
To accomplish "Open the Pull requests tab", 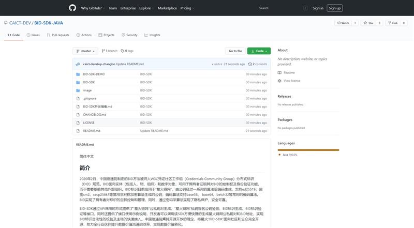I will 57,35.
